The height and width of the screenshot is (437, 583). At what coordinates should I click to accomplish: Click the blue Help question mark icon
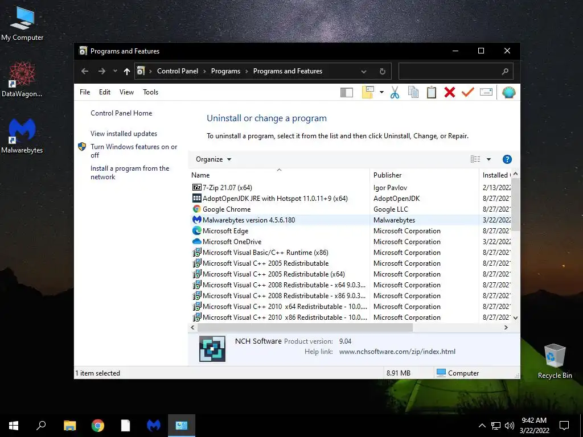pos(507,159)
